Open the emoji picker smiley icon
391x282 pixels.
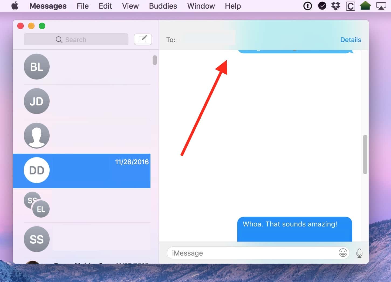pyautogui.click(x=343, y=253)
